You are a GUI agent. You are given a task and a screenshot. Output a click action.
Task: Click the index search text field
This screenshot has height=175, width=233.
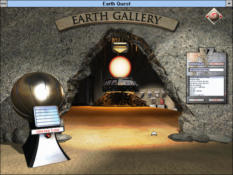tap(206, 70)
